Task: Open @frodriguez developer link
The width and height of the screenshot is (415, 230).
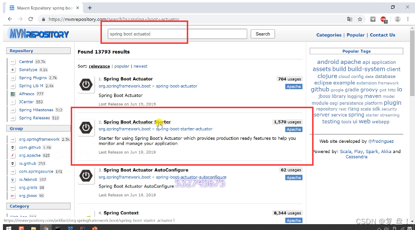Action: point(381,141)
